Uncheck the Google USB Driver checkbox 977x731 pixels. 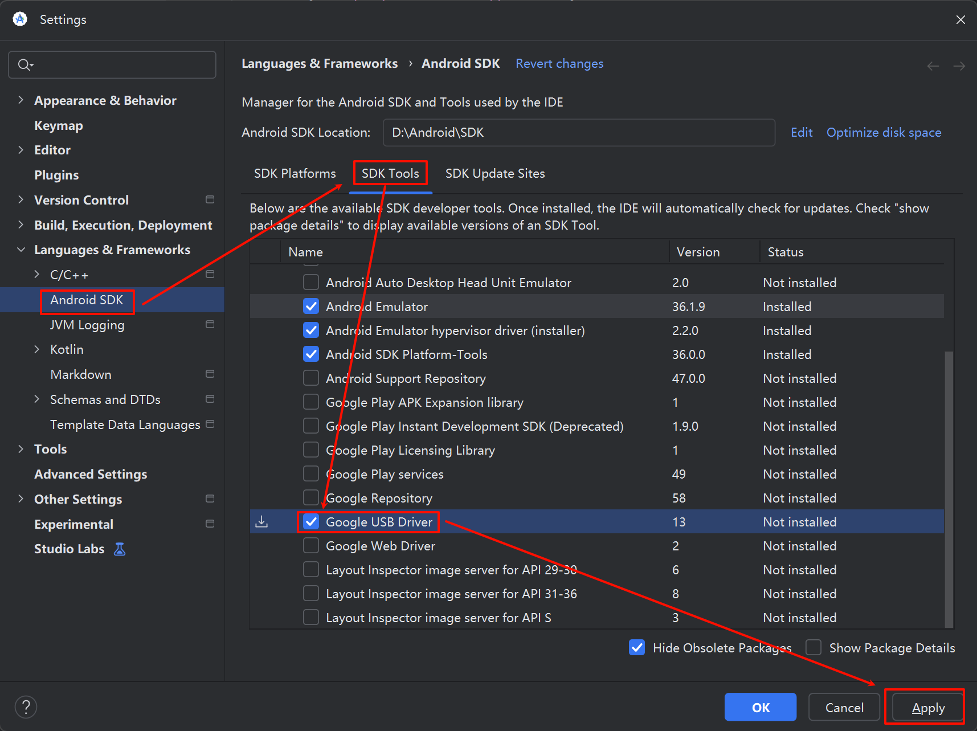pos(311,521)
